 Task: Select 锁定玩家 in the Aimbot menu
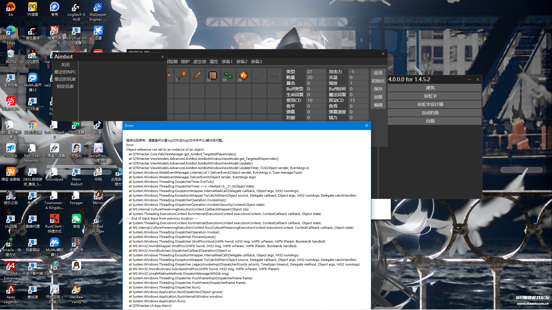65,86
